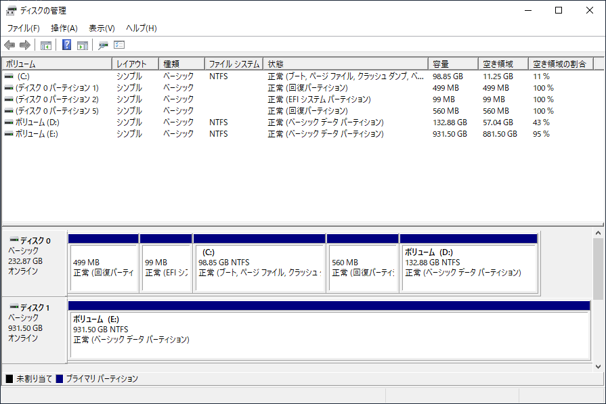Open the ファイル(F) menu
The height and width of the screenshot is (404, 606).
pyautogui.click(x=23, y=28)
